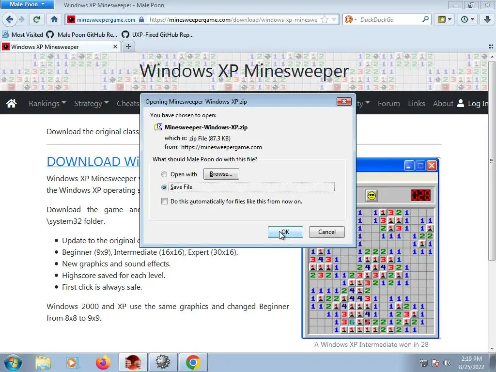Click the Browse... button
Screen dimensions: 496x372
(x=221, y=174)
